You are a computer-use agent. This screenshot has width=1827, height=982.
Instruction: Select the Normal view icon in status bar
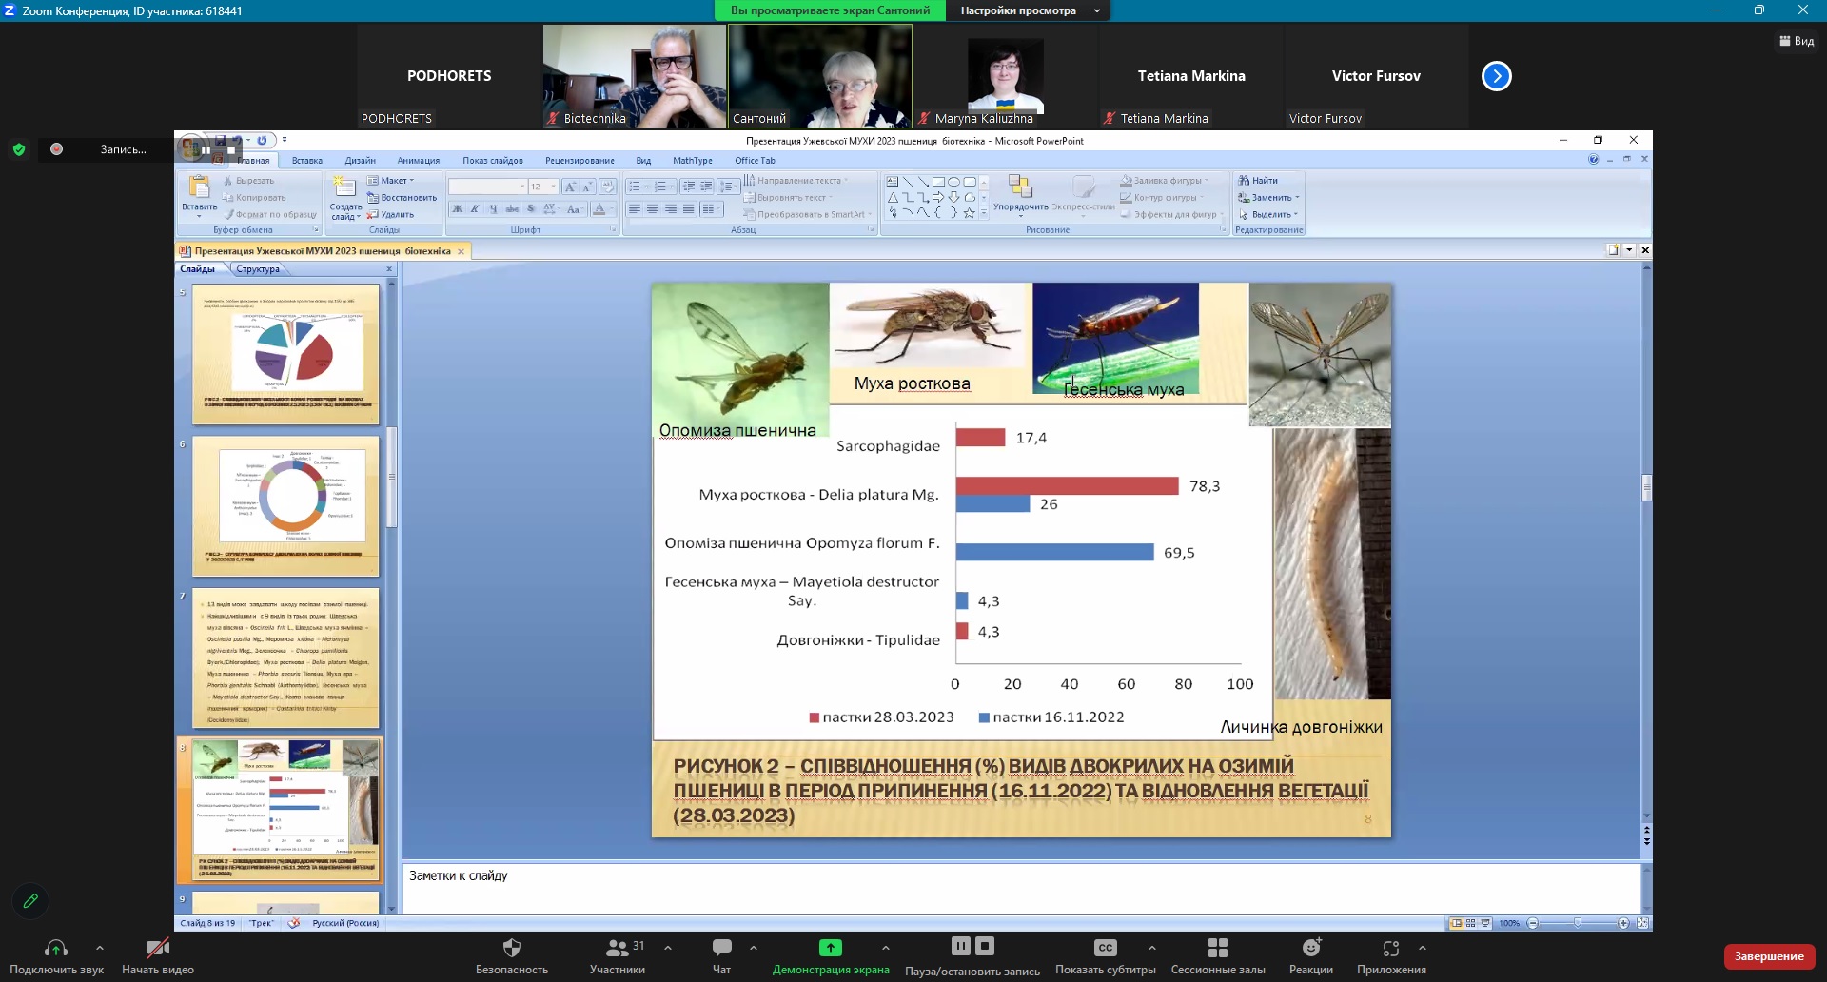point(1457,923)
